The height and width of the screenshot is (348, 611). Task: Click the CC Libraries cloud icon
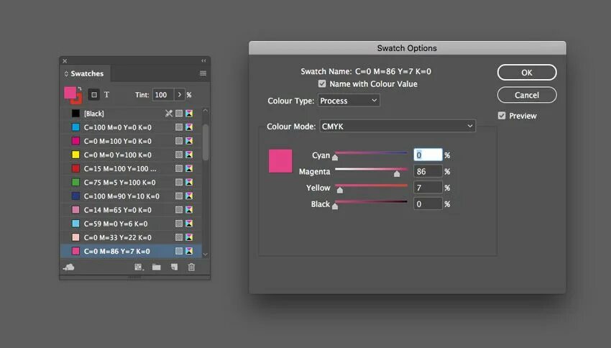click(69, 267)
